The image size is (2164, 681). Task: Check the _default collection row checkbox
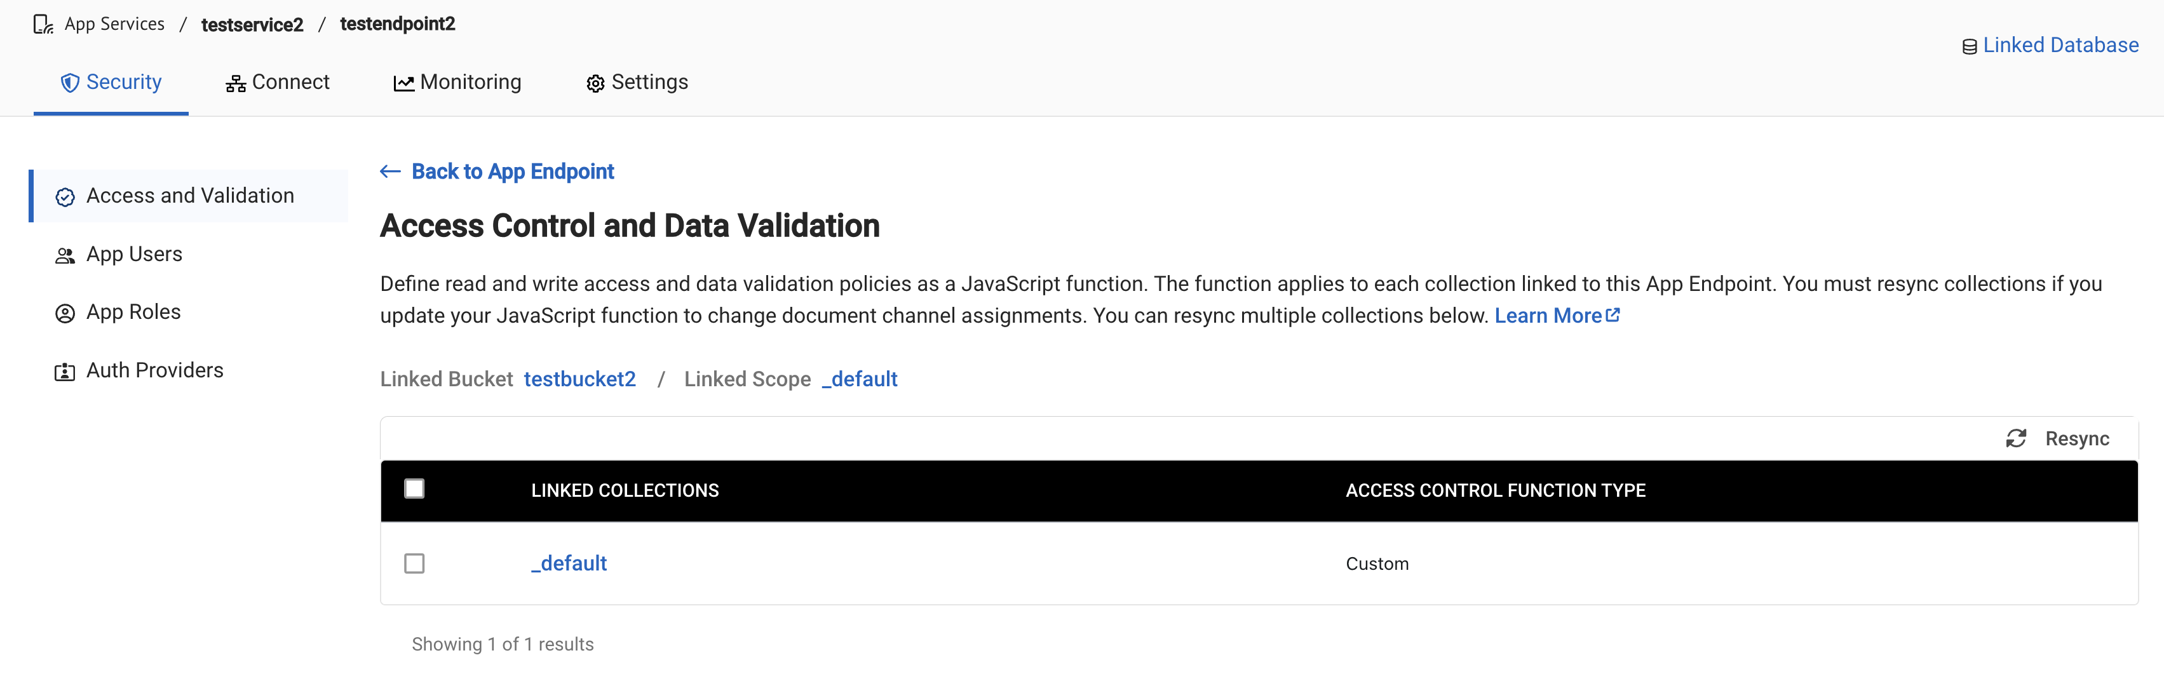point(414,563)
